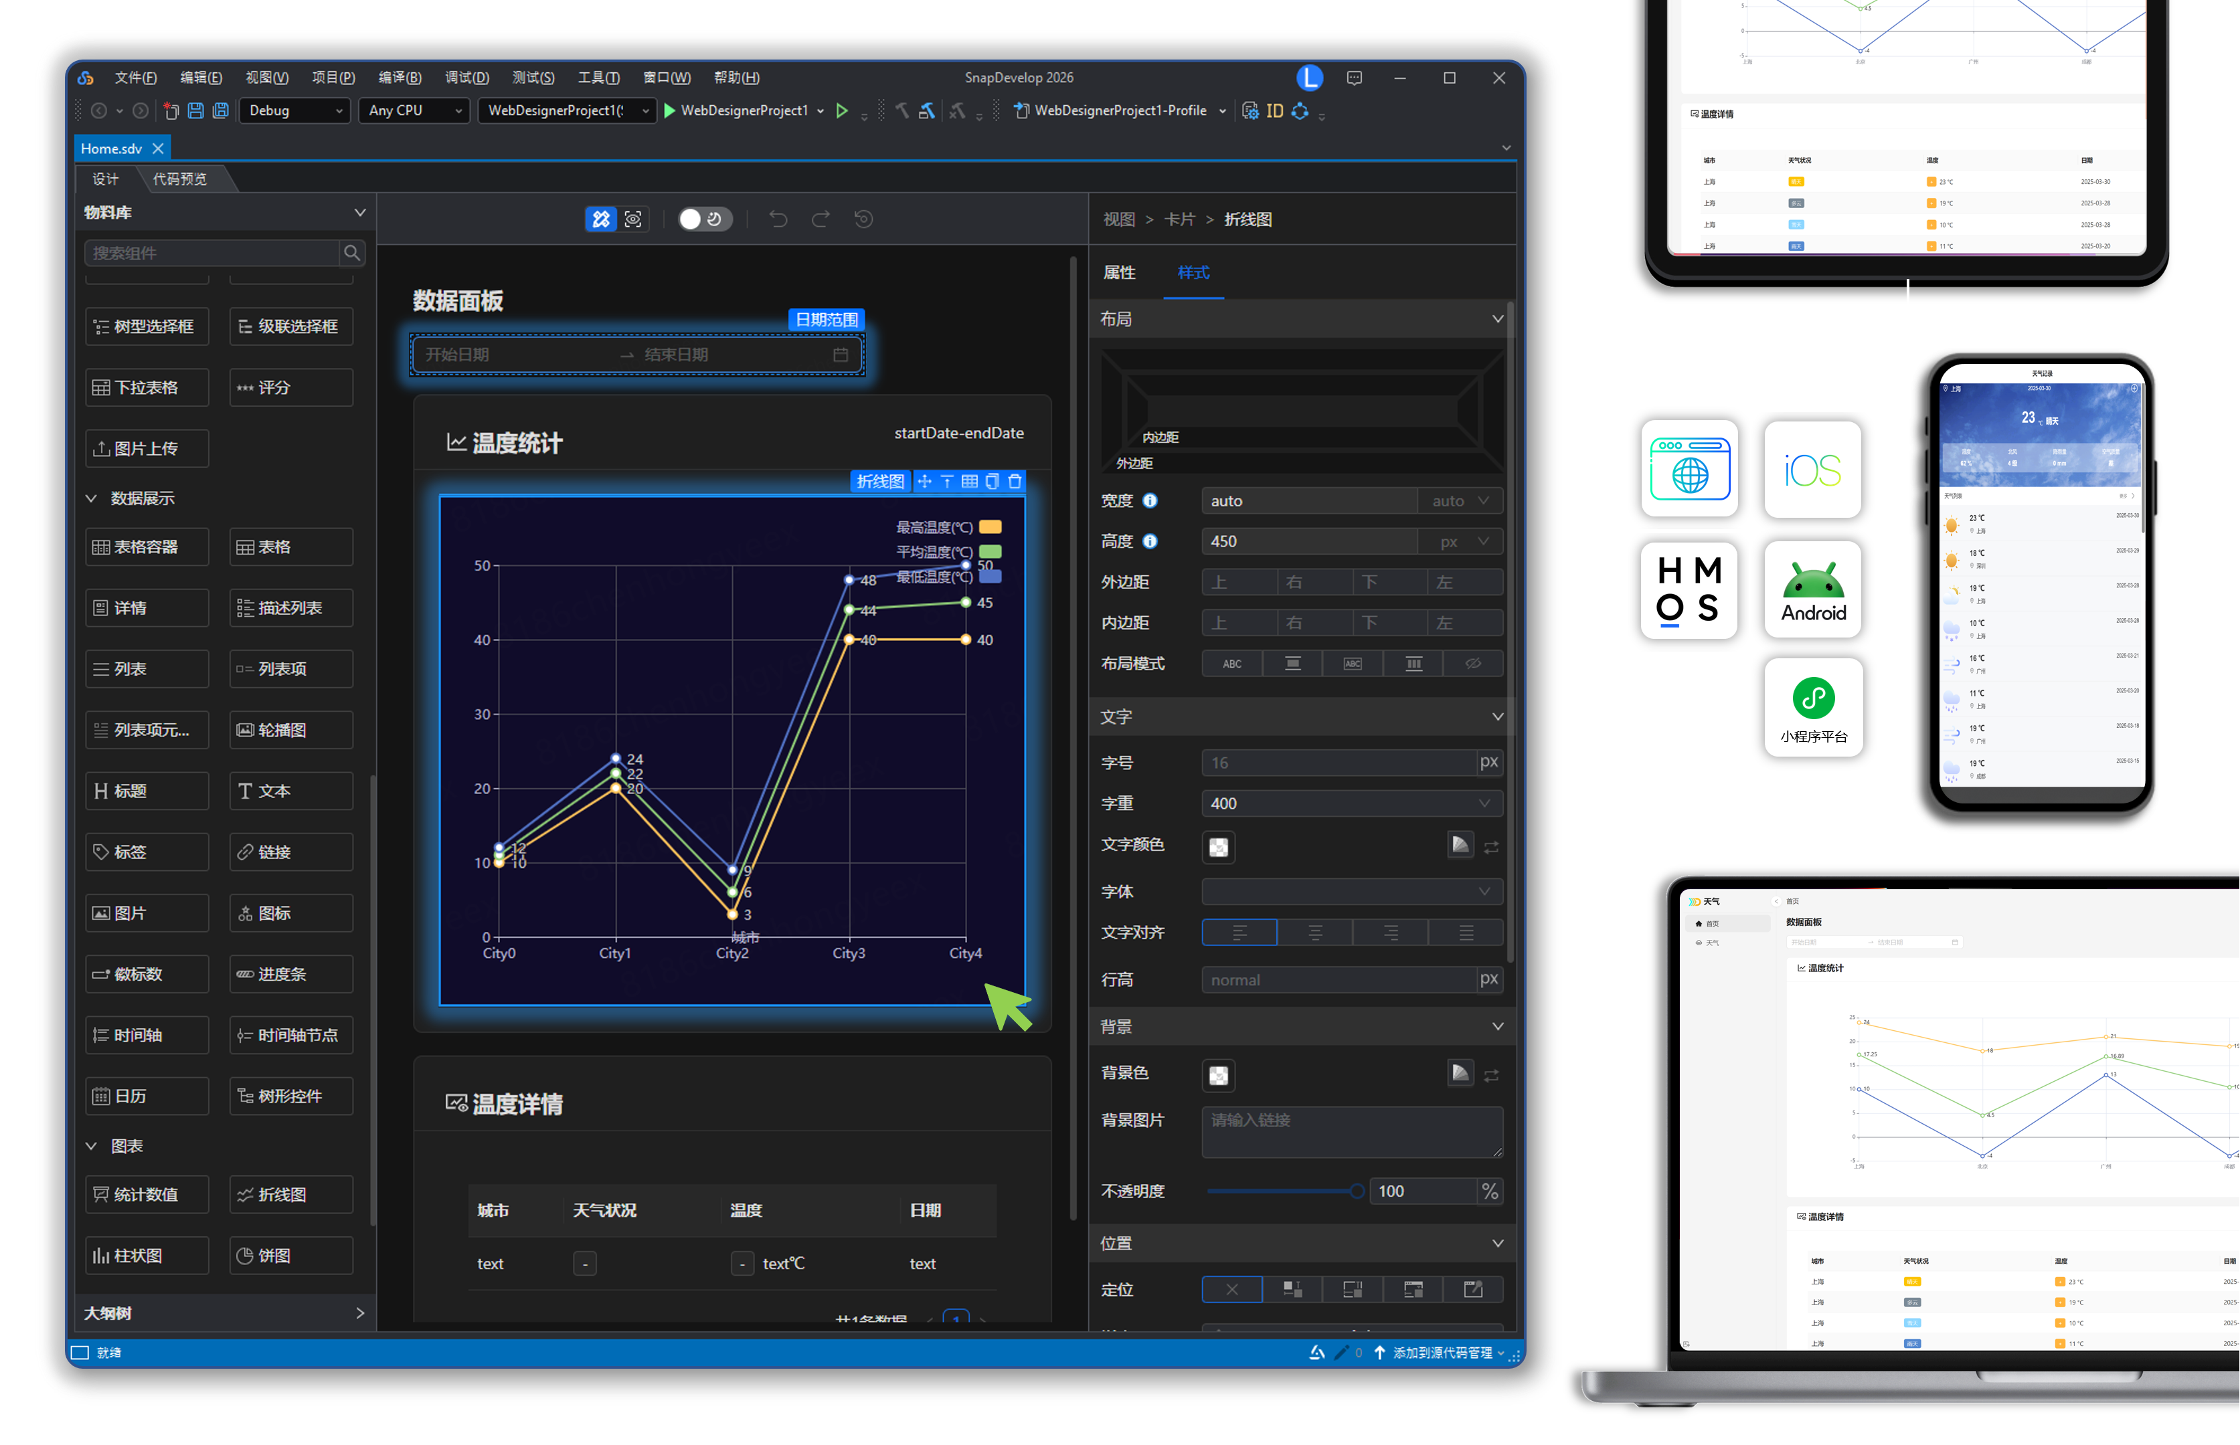Click the feedback chat icon in title bar
Image resolution: width=2240 pixels, height=1445 pixels.
tap(1354, 78)
